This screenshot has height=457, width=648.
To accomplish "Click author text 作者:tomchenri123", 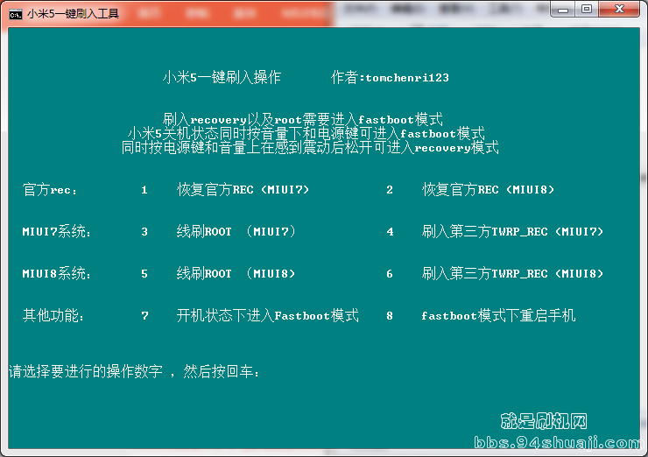I will click(x=390, y=77).
